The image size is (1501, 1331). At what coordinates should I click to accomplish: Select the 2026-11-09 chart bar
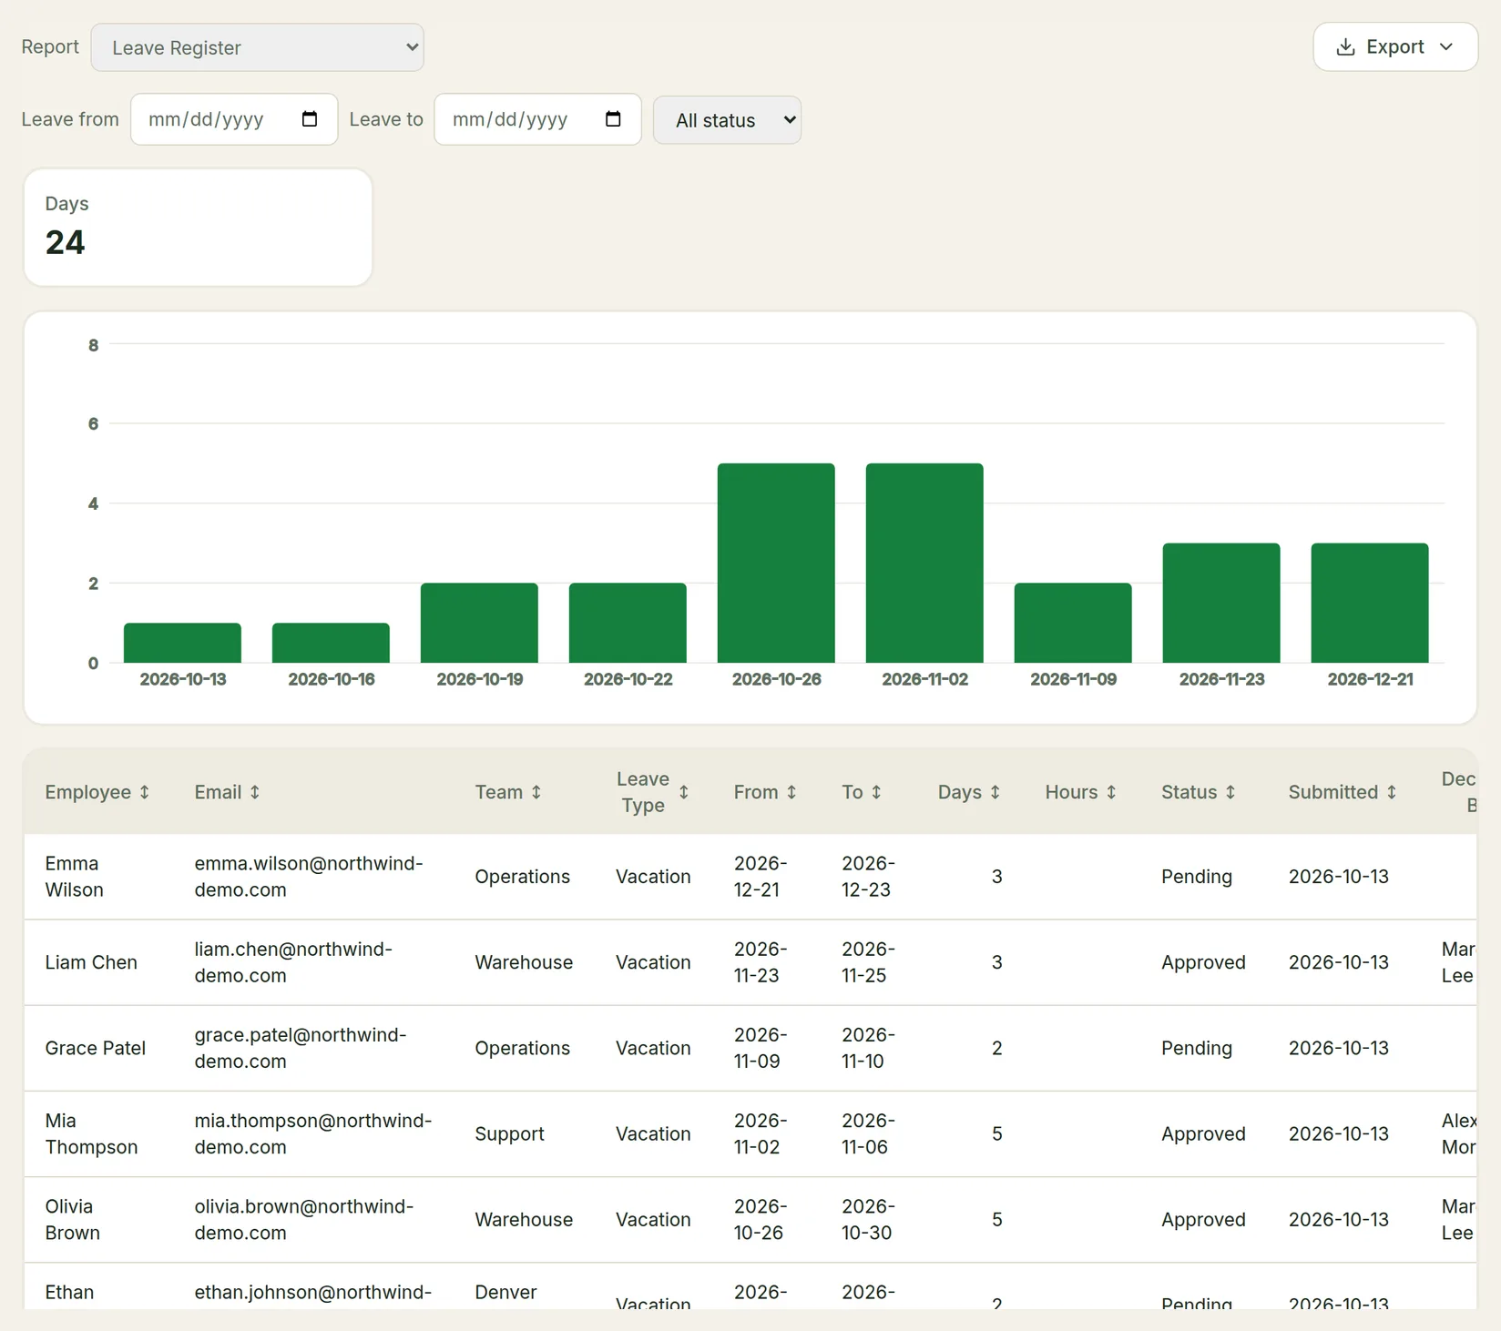1073,623
